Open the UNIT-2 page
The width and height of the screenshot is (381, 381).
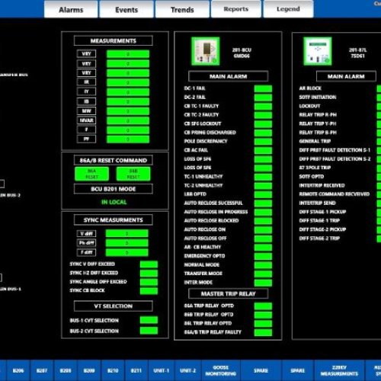click(x=188, y=370)
